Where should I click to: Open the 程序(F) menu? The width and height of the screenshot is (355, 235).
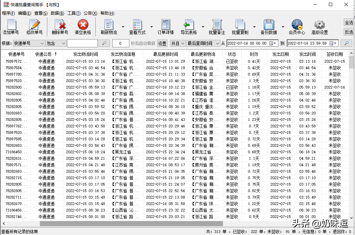click(9, 13)
